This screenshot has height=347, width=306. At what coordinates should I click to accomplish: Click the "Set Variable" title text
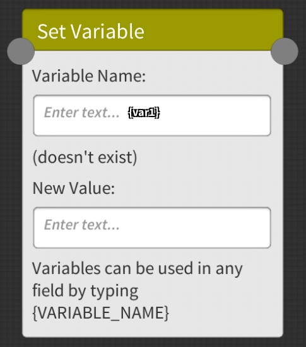point(91,31)
